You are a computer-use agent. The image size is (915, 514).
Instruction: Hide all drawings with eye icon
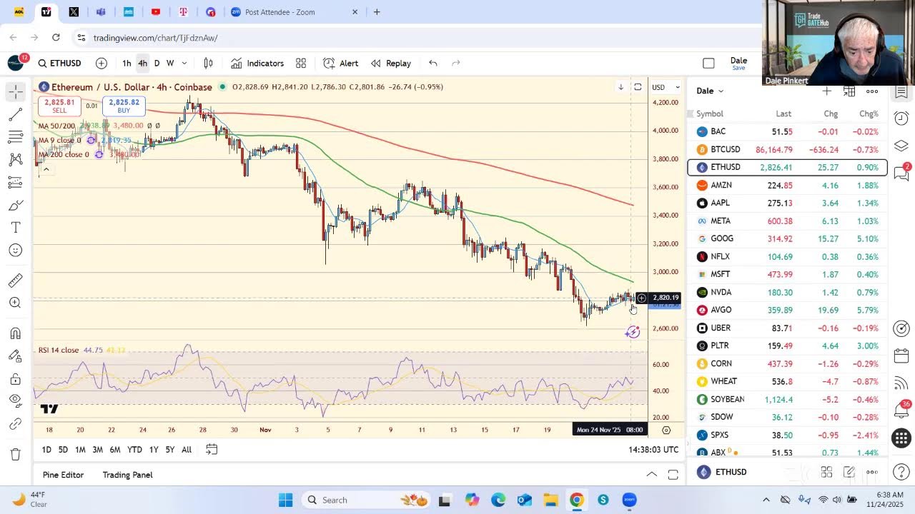16,400
